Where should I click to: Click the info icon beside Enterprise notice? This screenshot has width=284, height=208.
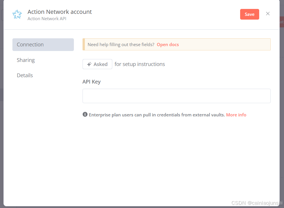(x=85, y=114)
